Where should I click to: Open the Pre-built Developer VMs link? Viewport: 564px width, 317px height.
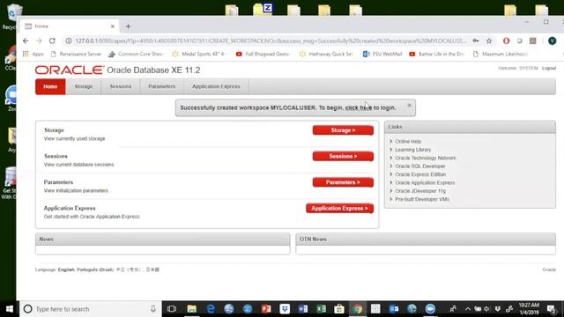[x=422, y=199]
